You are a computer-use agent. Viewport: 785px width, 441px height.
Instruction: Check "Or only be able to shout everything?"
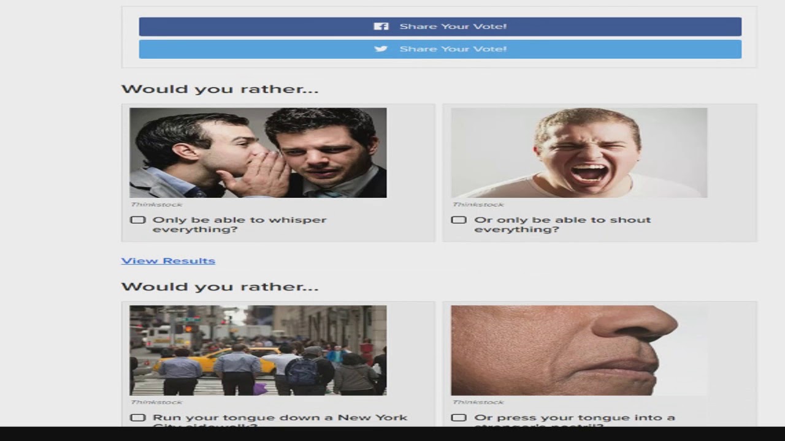click(459, 220)
